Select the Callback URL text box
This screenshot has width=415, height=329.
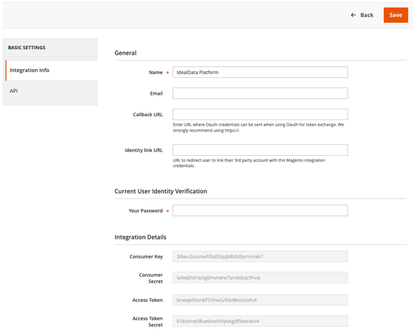point(260,115)
